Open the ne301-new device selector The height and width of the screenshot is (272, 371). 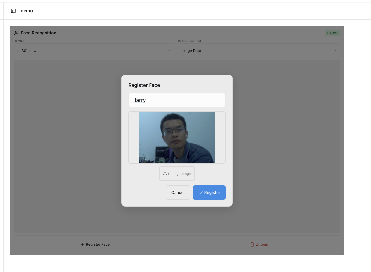92,51
